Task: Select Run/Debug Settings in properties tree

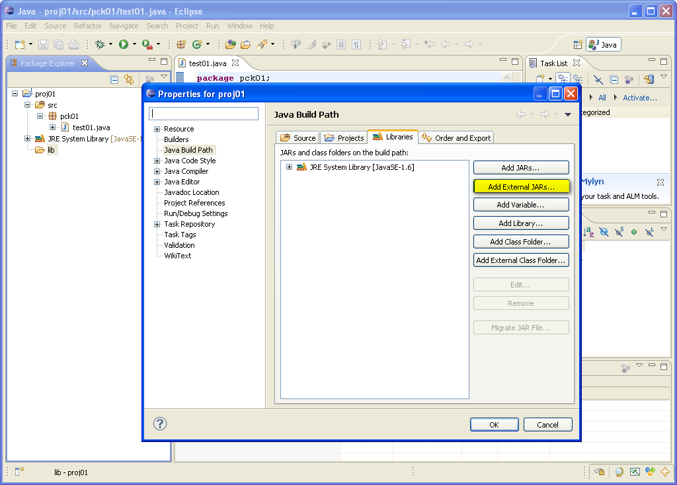Action: [x=196, y=213]
